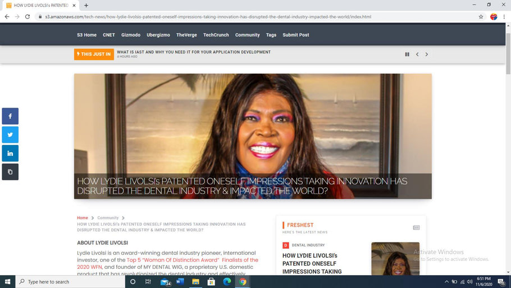Viewport: 511px width, 288px height.
Task: Click 4 HOURS AGO ticker timestamp
Action: [127, 56]
